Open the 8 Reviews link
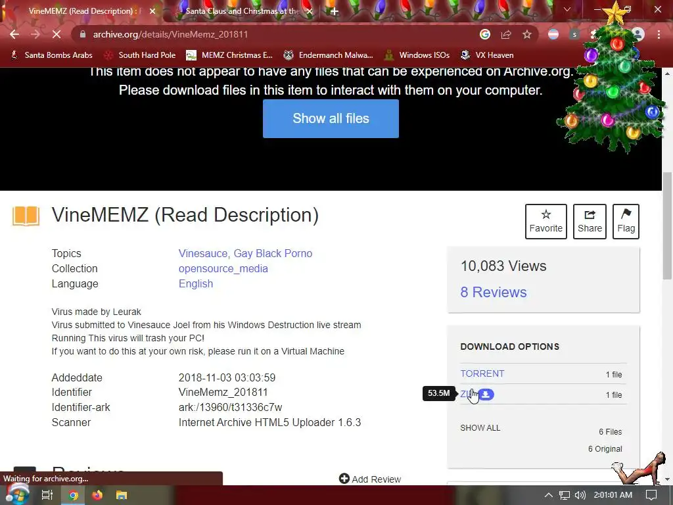This screenshot has width=673, height=505. [494, 292]
